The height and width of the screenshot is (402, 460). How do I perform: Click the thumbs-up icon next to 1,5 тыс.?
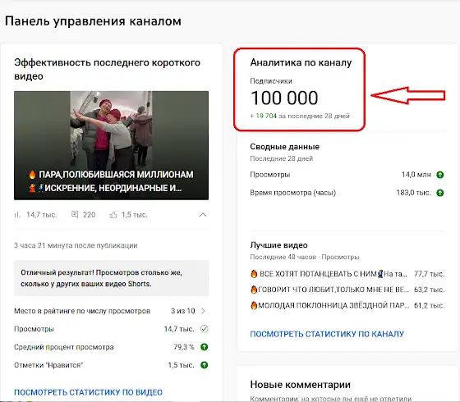[113, 215]
